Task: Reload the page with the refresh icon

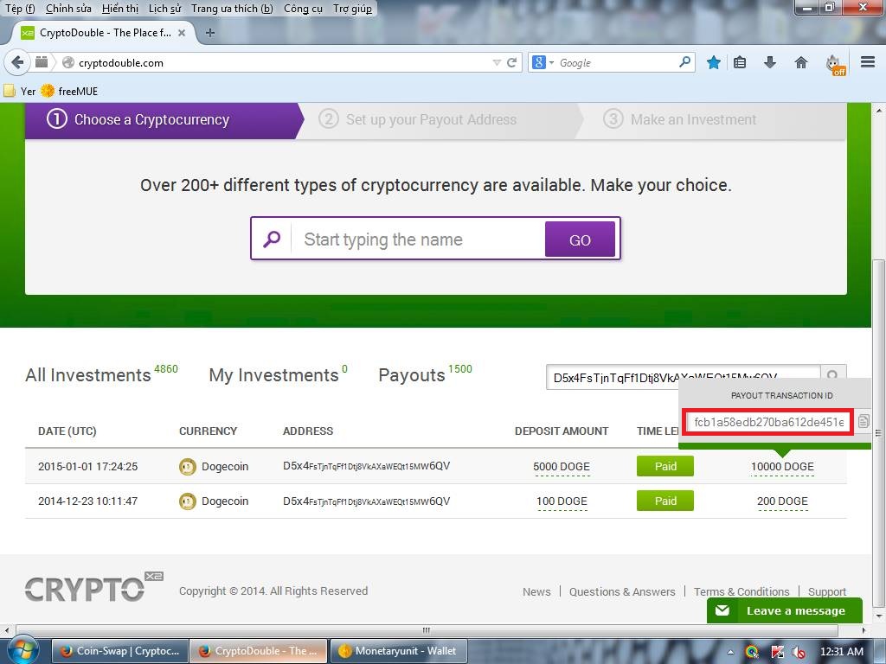Action: (x=512, y=62)
